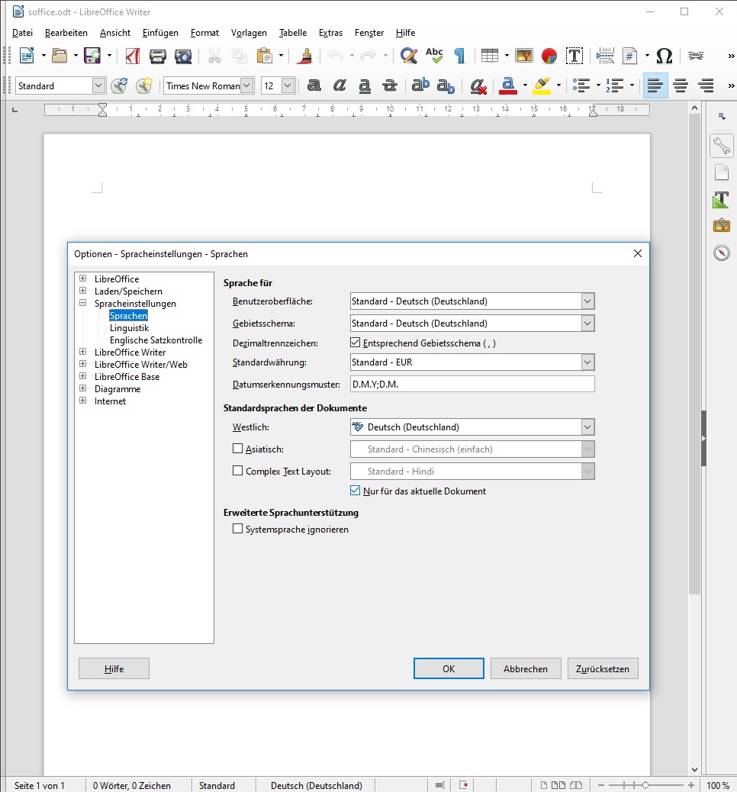Enable the Complex Text Layout checkbox

point(237,471)
